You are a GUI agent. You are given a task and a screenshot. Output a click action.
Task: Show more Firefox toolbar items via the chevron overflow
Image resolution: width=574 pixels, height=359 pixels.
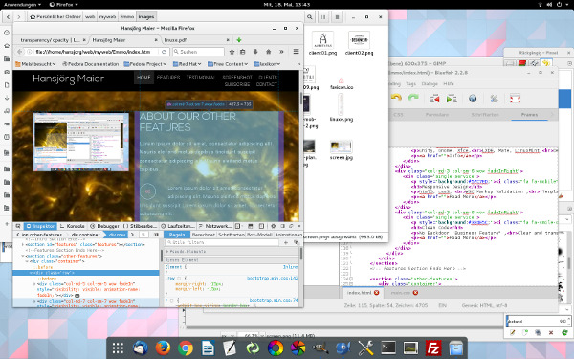click(281, 52)
